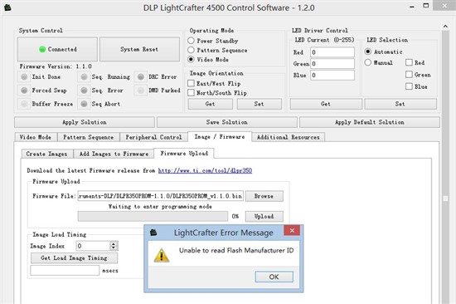Click Set under Image Orientation
The width and height of the screenshot is (456, 304).
tap(260, 104)
